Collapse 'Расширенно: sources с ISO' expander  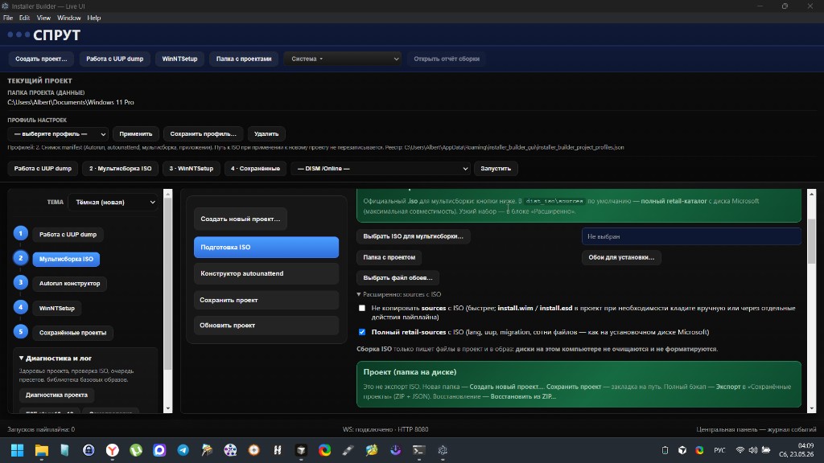tap(399, 294)
